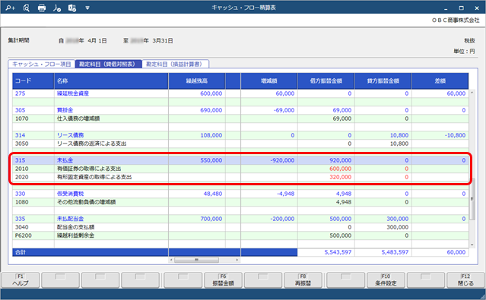The width and height of the screenshot is (486, 300).
Task: Export to Excel using the Office icon
Action: 72,8
